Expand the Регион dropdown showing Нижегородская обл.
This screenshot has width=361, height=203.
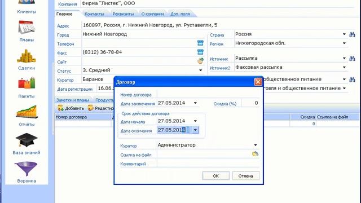pyautogui.click(x=344, y=43)
